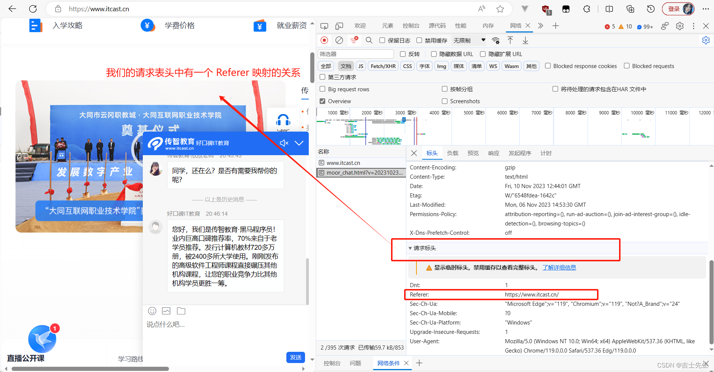Open 响应 tab in request details
The height and width of the screenshot is (372, 714).
(x=493, y=153)
